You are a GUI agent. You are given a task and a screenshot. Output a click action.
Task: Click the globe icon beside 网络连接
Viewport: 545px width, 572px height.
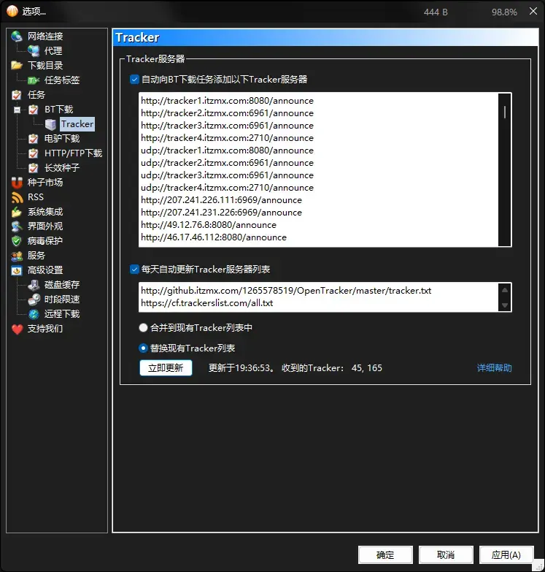[x=17, y=36]
